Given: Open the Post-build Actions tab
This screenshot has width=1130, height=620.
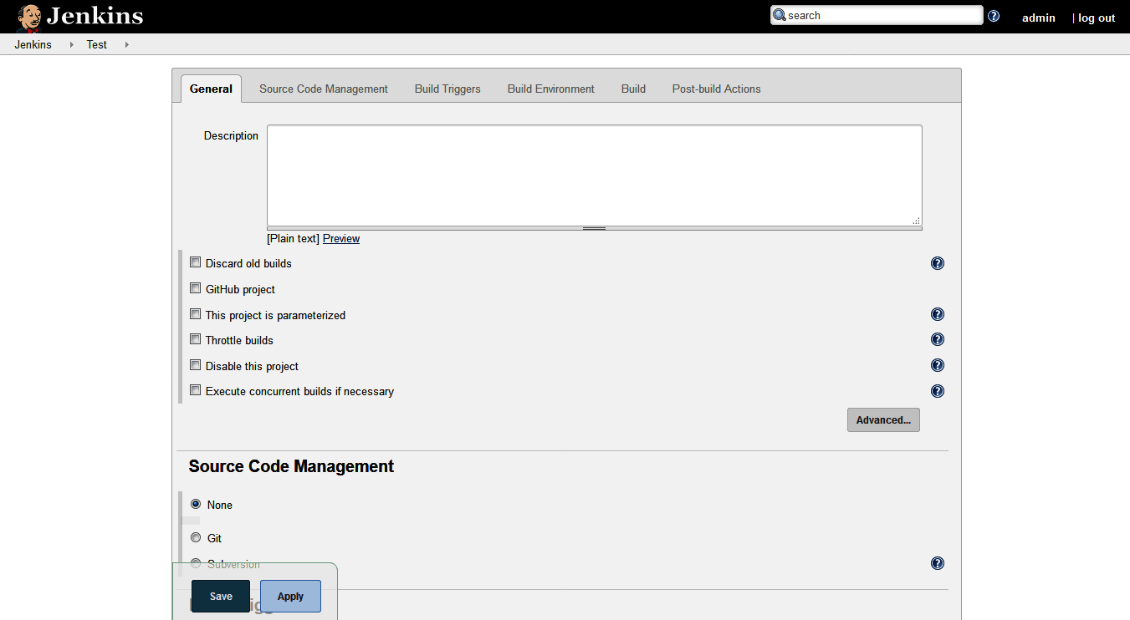Looking at the screenshot, I should [716, 89].
